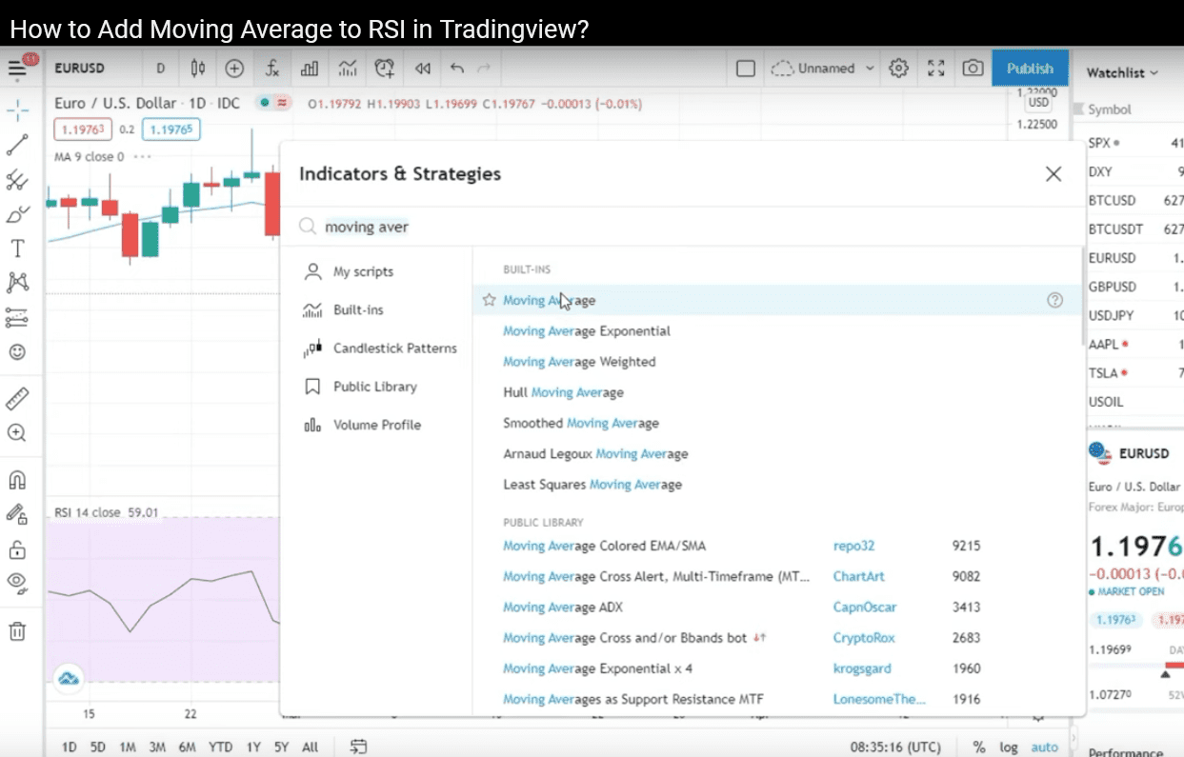The width and height of the screenshot is (1184, 757).
Task: Open chart settings gear icon
Action: pyautogui.click(x=898, y=69)
